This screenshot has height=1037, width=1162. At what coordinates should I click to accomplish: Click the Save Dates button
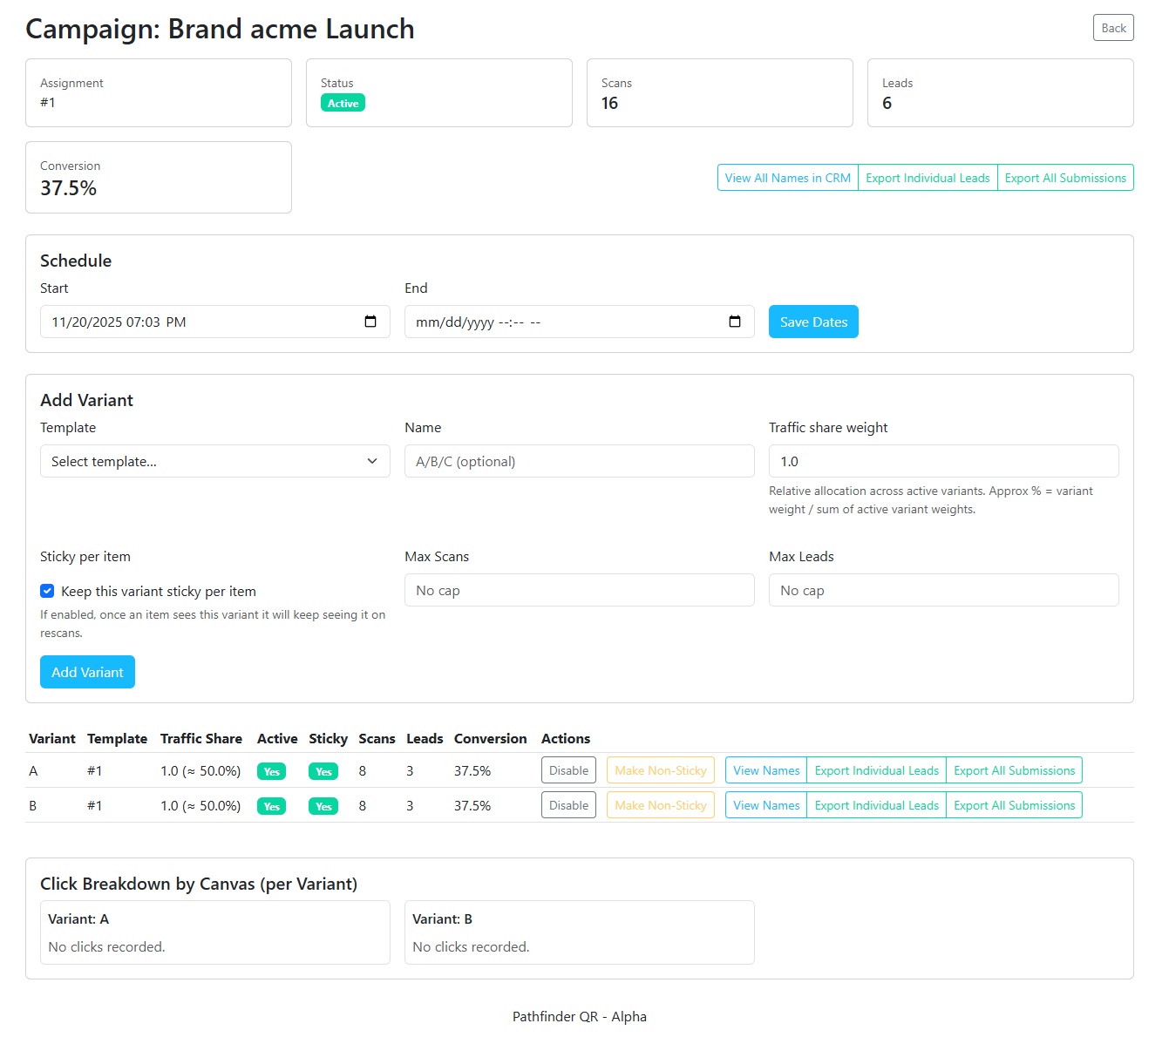(812, 322)
